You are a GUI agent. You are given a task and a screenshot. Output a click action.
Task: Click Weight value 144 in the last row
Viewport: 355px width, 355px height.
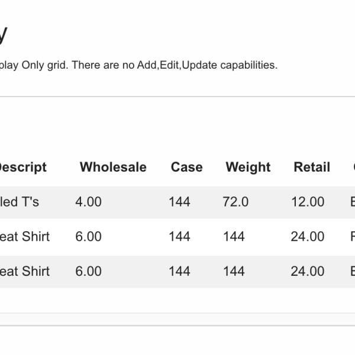click(234, 271)
